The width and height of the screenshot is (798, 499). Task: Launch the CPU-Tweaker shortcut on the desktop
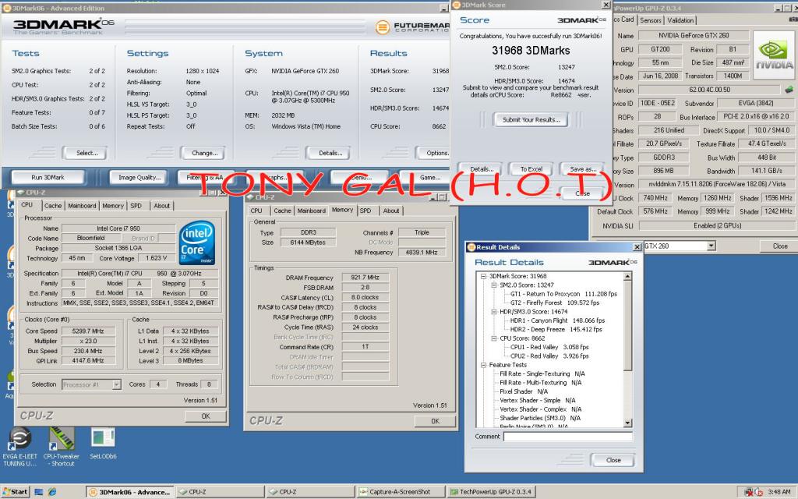point(62,440)
